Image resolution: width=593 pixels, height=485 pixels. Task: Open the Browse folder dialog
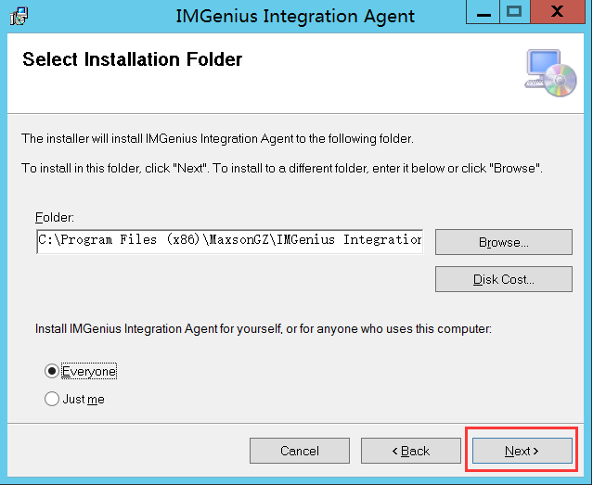503,242
